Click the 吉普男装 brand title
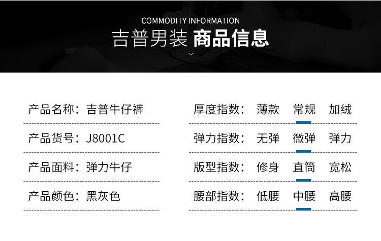 150,39
